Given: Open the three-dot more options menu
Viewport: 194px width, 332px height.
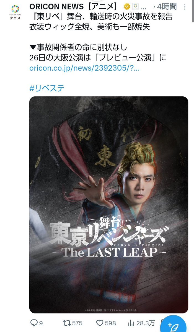Looking at the screenshot, I should pos(185,7).
